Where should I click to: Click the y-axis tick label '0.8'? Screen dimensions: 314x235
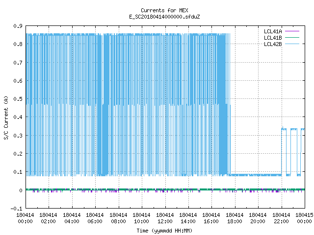[18, 44]
